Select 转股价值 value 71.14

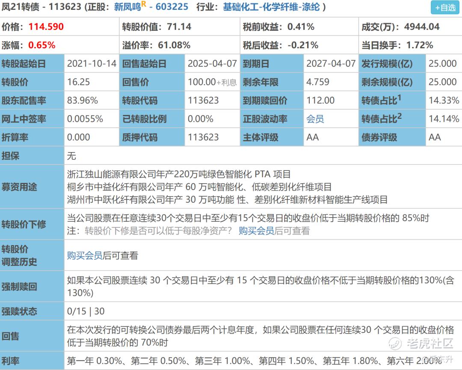click(x=179, y=26)
